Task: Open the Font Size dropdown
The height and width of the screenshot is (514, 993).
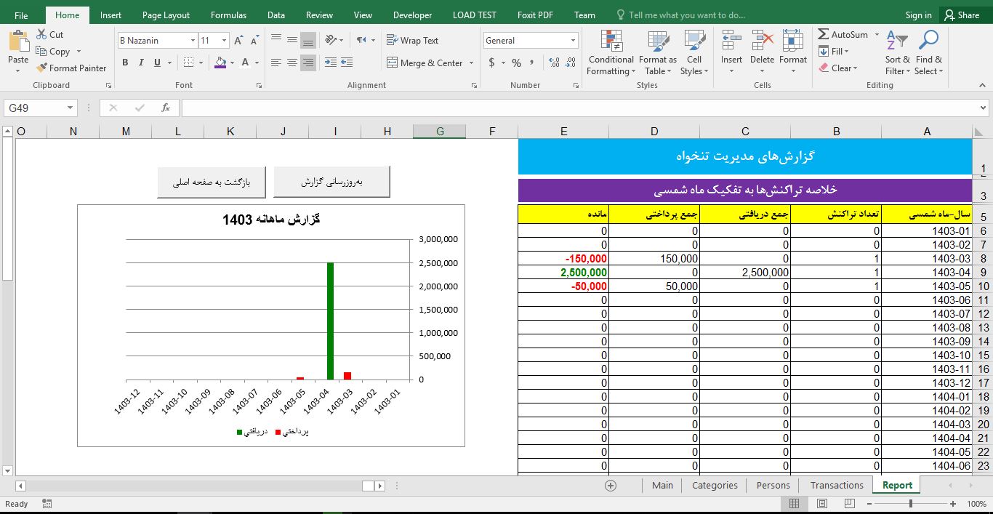Action: point(223,40)
